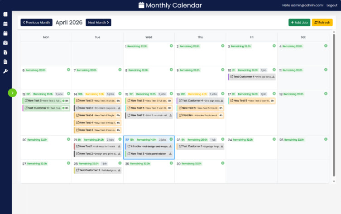The width and height of the screenshot is (341, 214).
Task: Open Test Customer 4 job on April 10
Action: 251,77
